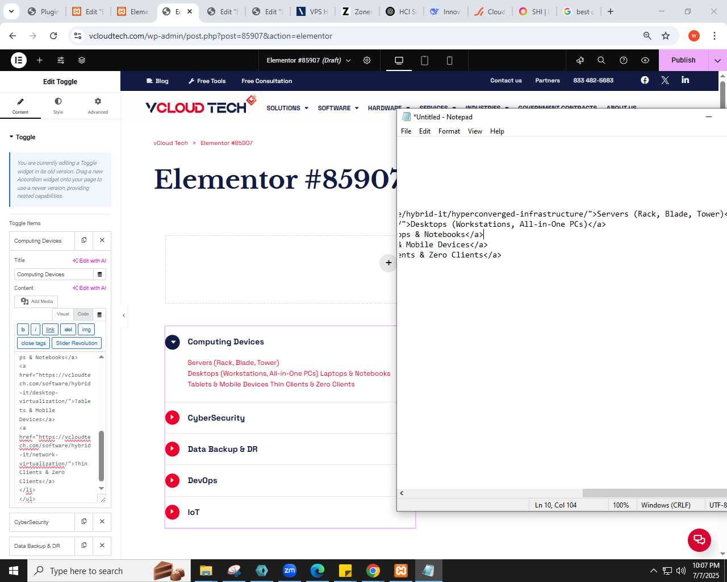This screenshot has width=727, height=582.
Task: Collapse the Computing Devices toggle on page
Action: [173, 342]
